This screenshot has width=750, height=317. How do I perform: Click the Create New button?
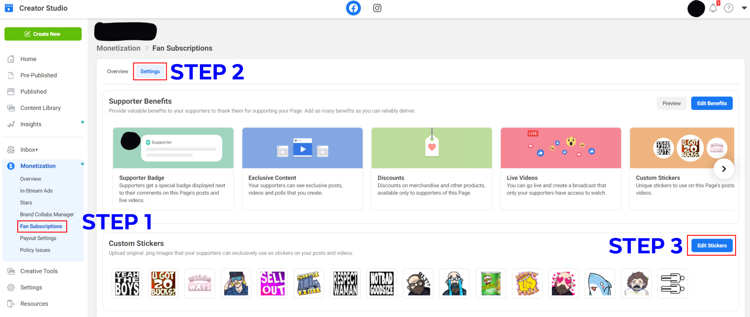43,34
